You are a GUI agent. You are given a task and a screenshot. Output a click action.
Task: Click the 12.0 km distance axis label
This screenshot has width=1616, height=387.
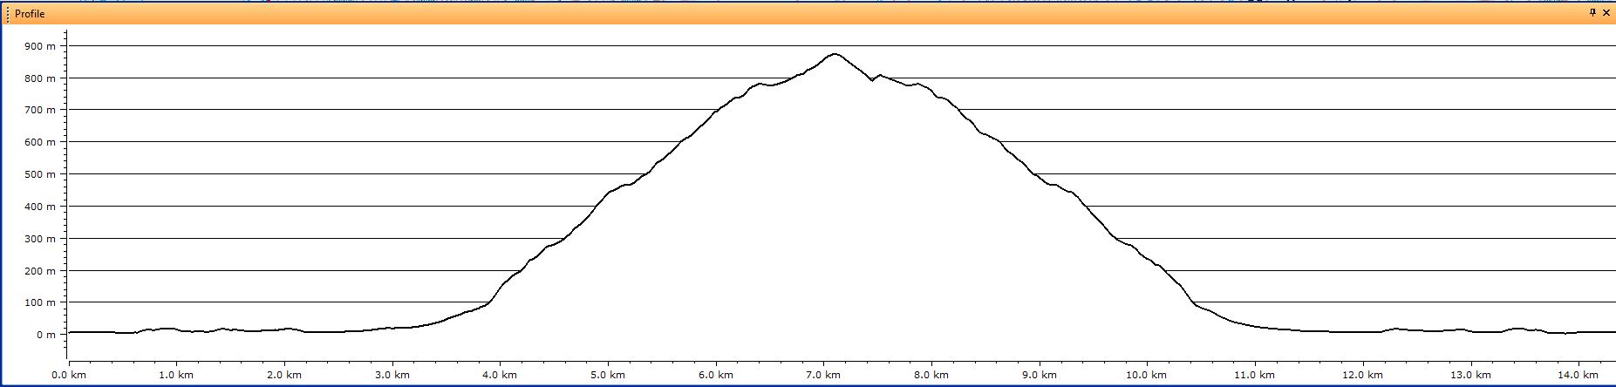[x=1363, y=375]
